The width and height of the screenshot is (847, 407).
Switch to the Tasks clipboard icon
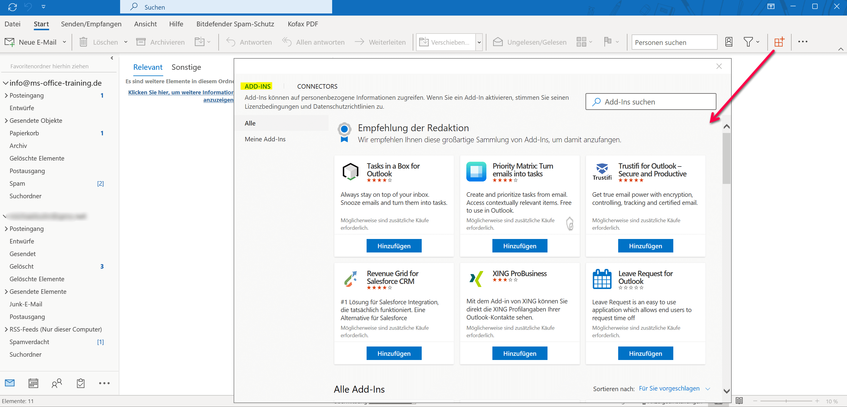pyautogui.click(x=81, y=383)
